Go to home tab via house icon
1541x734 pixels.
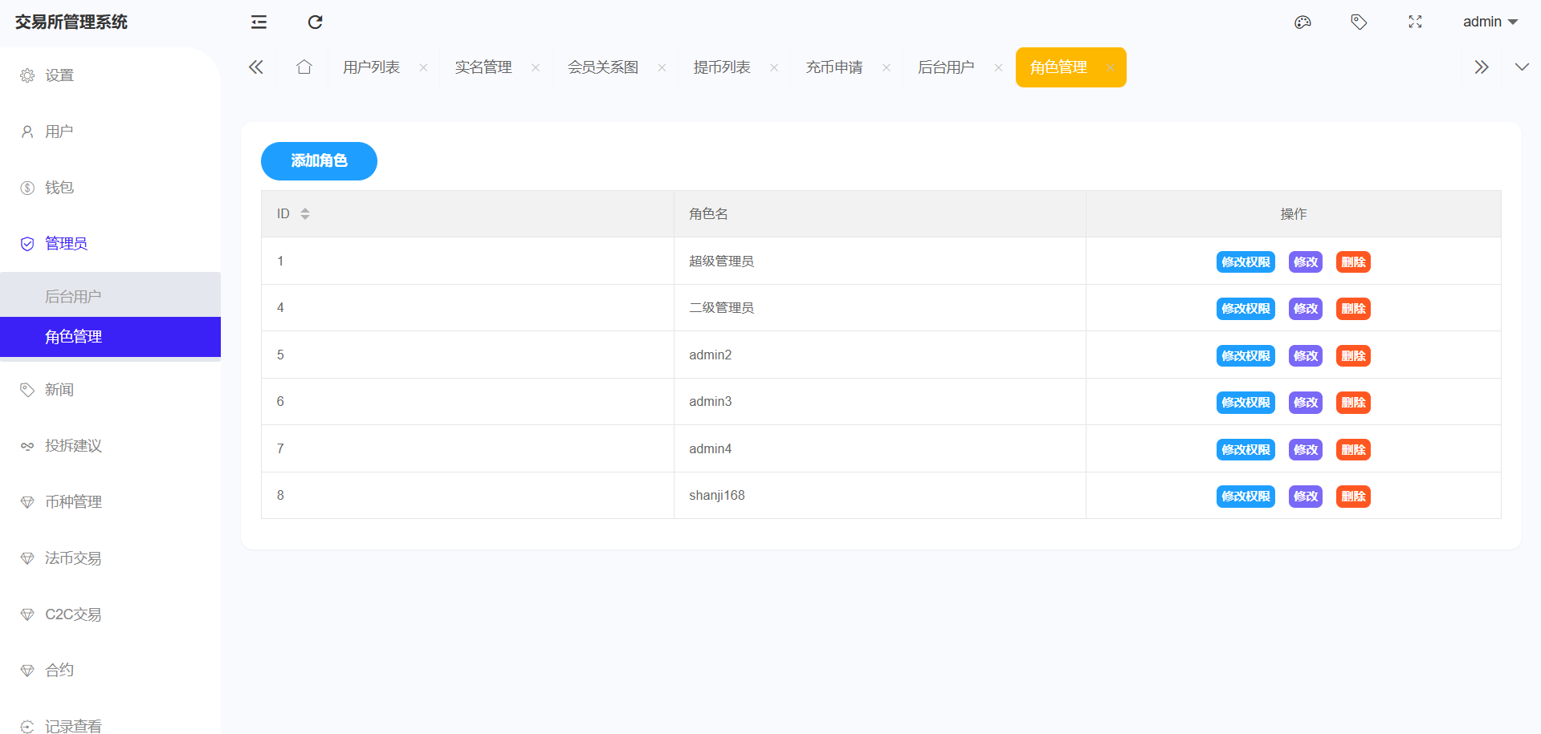click(304, 67)
